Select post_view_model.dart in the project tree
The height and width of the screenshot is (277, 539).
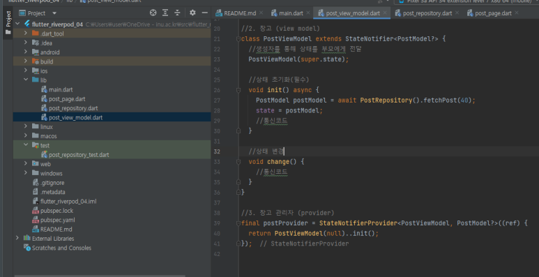click(75, 118)
